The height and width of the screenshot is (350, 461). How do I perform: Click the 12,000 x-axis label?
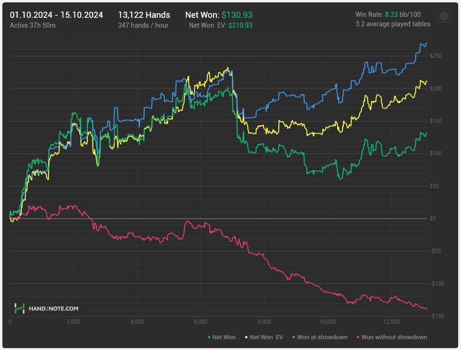pyautogui.click(x=392, y=322)
